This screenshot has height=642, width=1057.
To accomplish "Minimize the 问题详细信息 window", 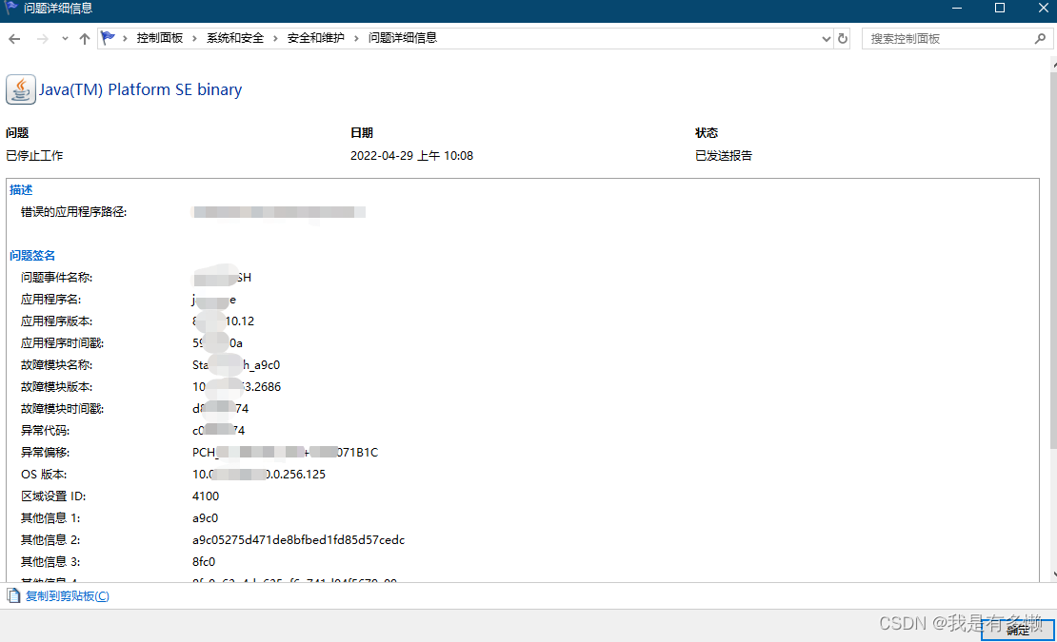I will click(x=957, y=8).
